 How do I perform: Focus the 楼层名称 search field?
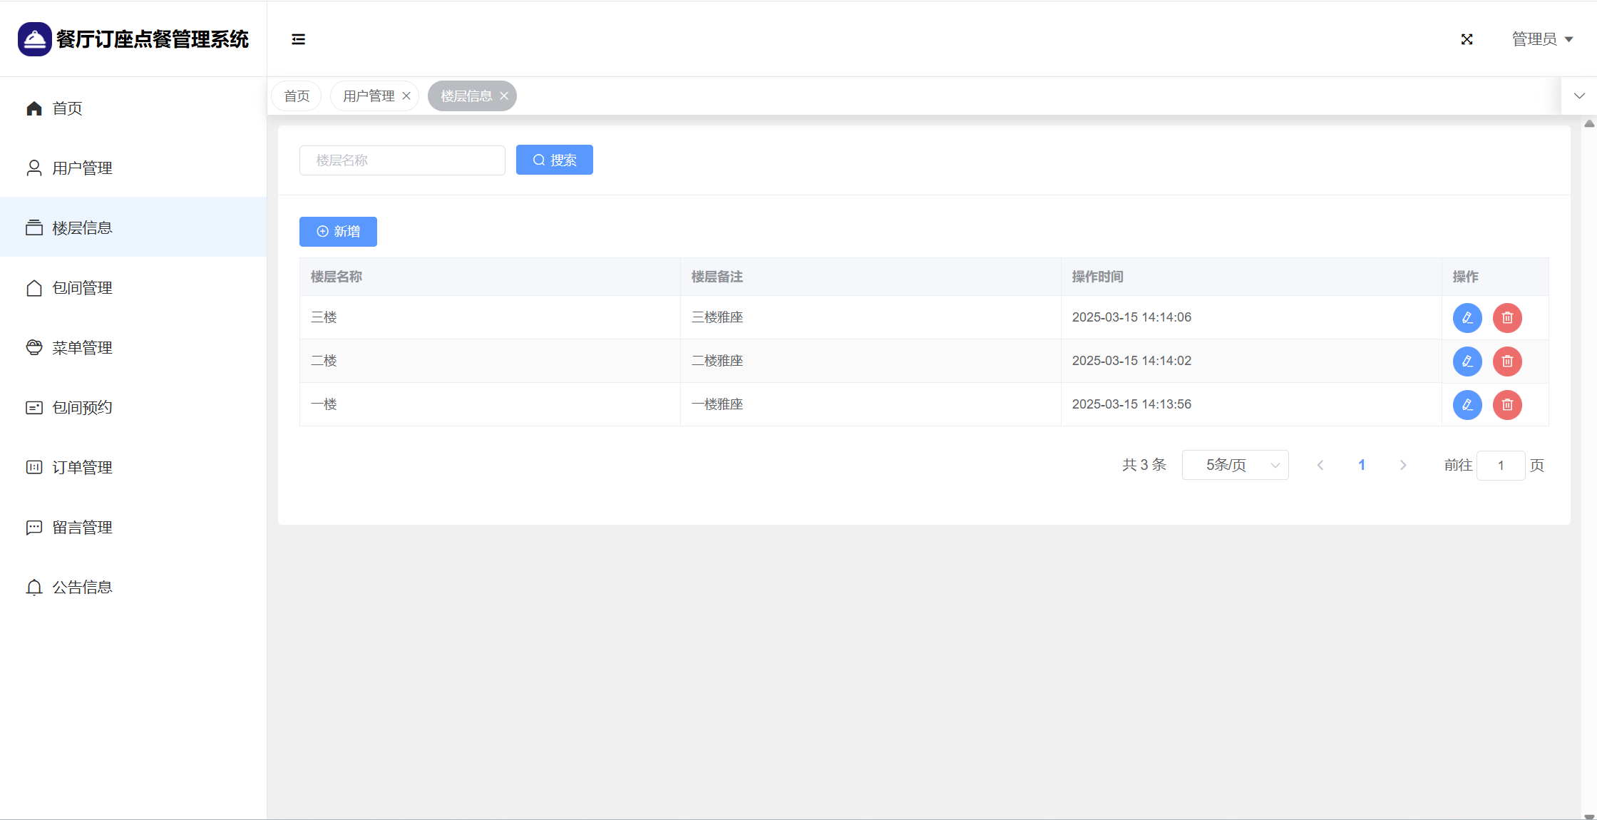402,160
